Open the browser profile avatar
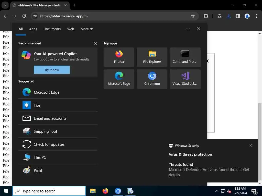The height and width of the screenshot is (196, 262). 247,16
